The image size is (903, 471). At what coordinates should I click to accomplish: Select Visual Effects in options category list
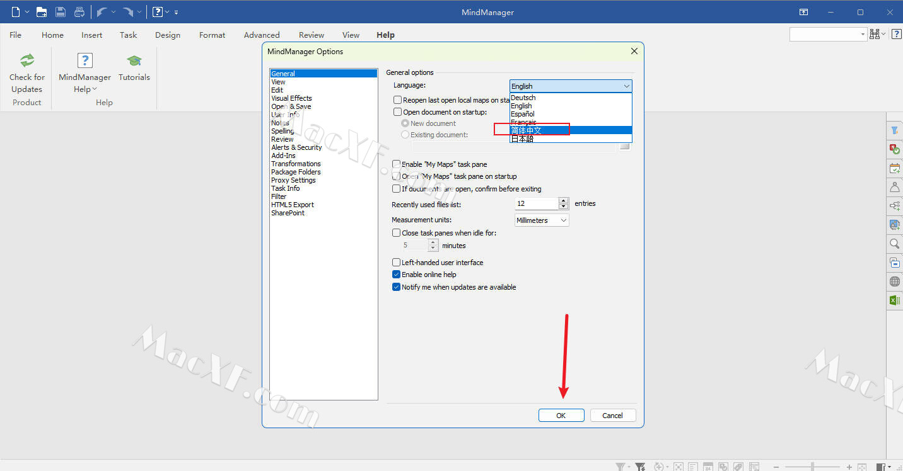(x=291, y=98)
